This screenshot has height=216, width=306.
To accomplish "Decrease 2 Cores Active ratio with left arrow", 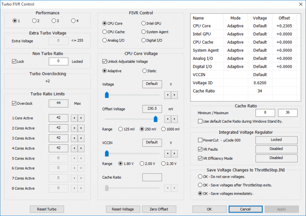I will [x=74, y=128].
